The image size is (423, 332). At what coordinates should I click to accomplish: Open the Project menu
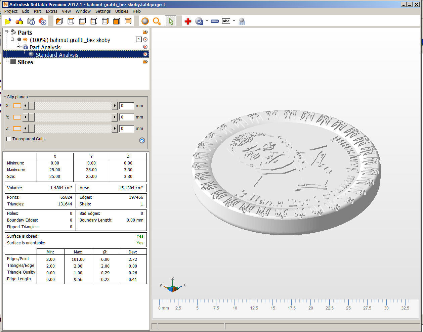click(x=11, y=11)
